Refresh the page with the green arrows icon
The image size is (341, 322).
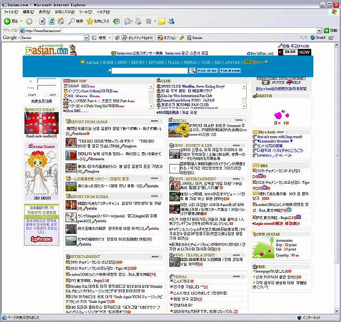pos(52,21)
